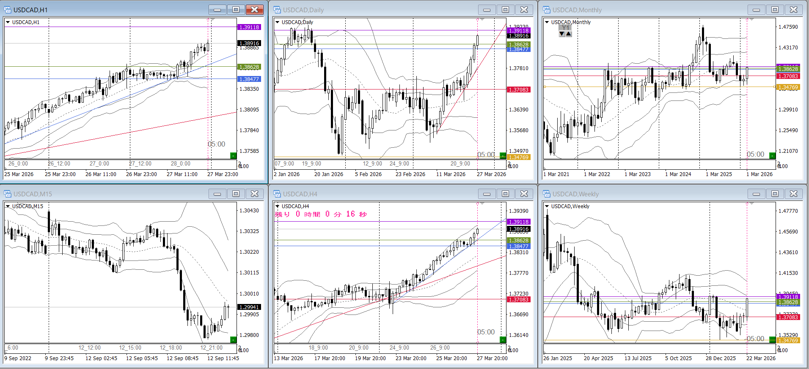Activate the USDCAD,M15 window title bar
Viewport: 809px width, 369px height.
click(x=106, y=194)
